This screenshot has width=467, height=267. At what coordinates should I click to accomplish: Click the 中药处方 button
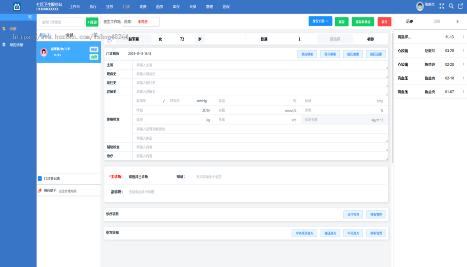(353, 233)
